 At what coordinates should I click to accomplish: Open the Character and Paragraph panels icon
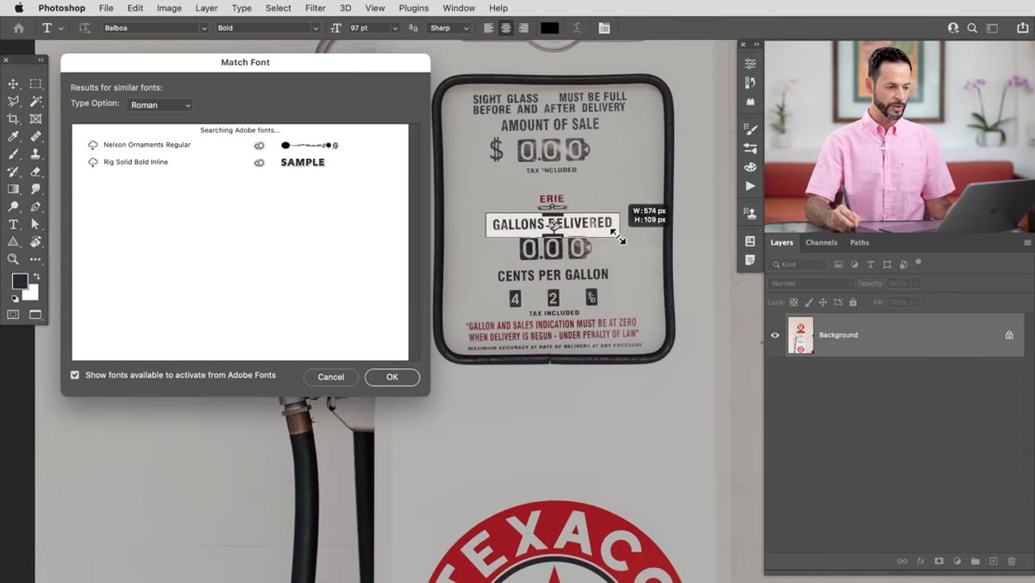(604, 28)
